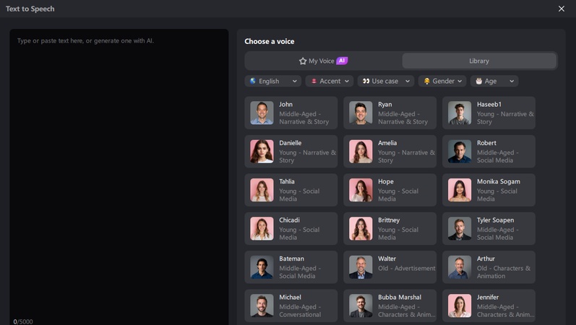
Task: Choose Jennifer's voice portrait
Action: coord(460,305)
